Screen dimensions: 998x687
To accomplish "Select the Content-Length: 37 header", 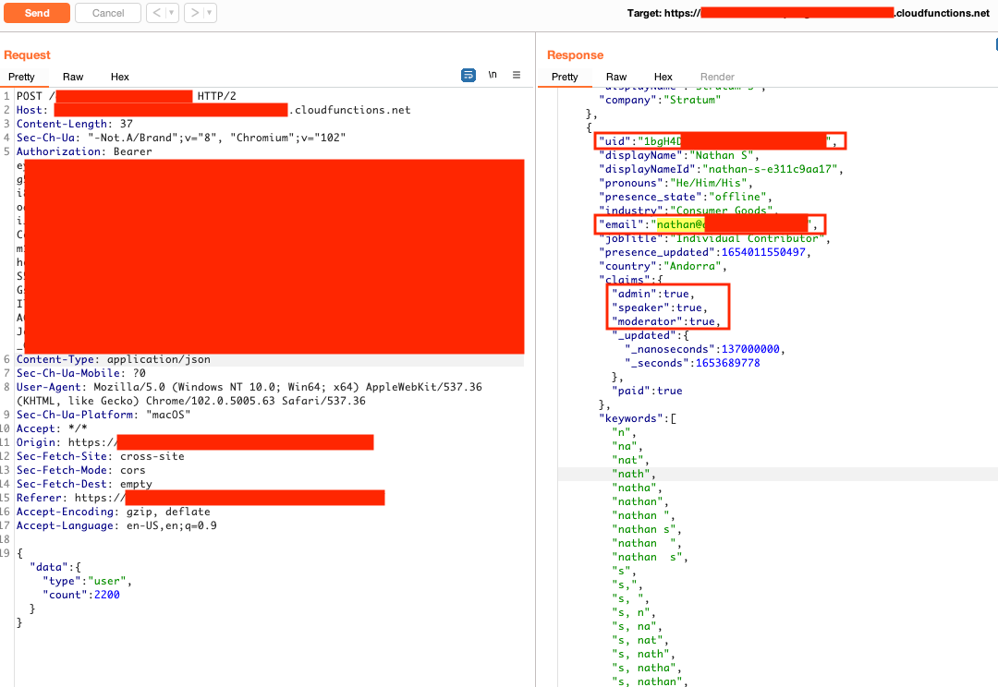I will tap(75, 124).
